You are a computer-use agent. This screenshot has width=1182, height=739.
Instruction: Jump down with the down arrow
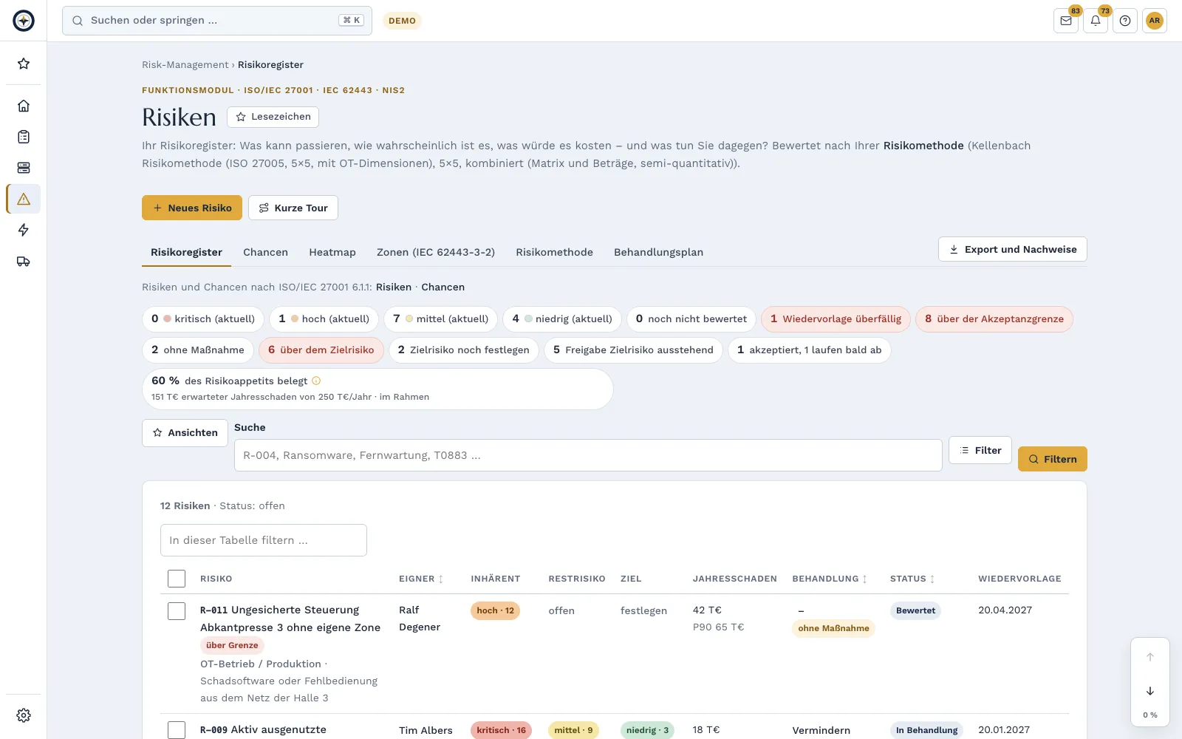click(x=1150, y=691)
